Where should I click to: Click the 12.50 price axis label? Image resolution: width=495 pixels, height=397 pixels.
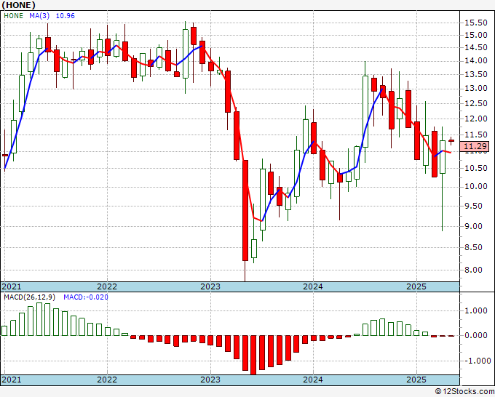(476, 103)
